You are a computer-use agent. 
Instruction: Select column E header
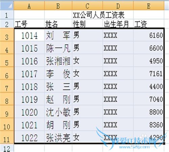click(x=149, y=5)
